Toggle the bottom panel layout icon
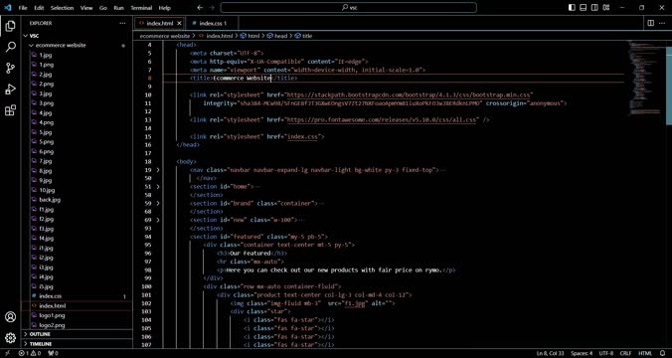 pyautogui.click(x=584, y=8)
